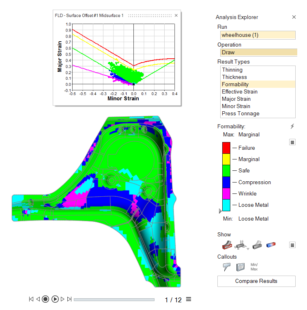Click the gray sheet Show icon
Screen dimensions: 307x310
click(x=256, y=244)
